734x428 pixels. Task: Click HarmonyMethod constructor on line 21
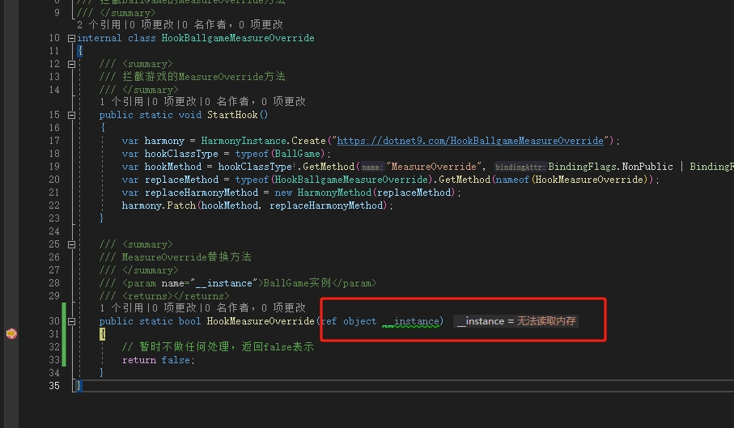pos(334,193)
